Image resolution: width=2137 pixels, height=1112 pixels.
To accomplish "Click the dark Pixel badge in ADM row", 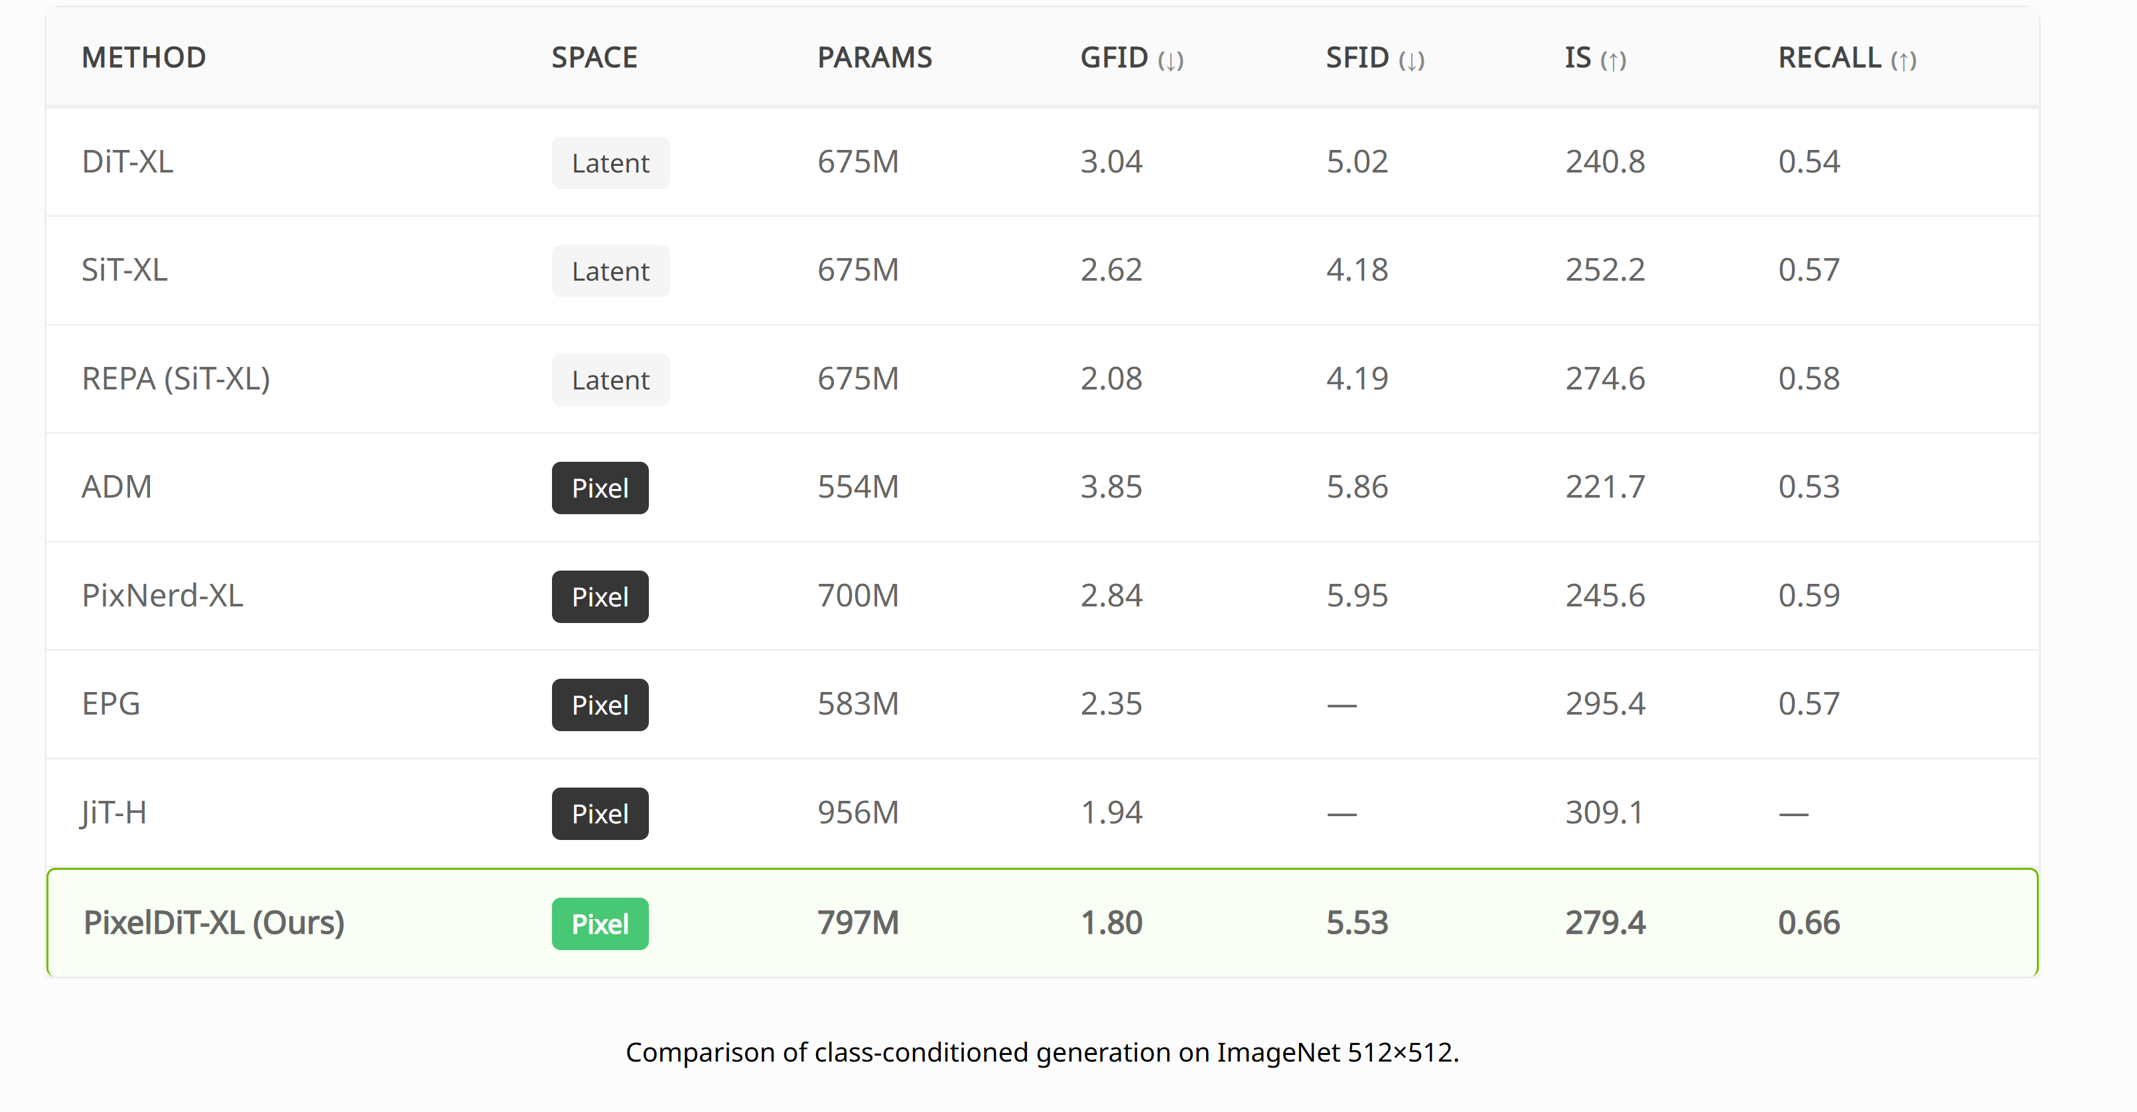I will (600, 488).
